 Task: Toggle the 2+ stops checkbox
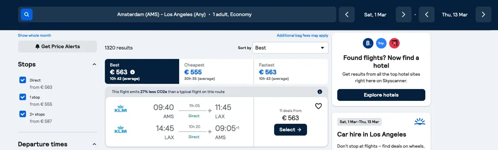23,114
